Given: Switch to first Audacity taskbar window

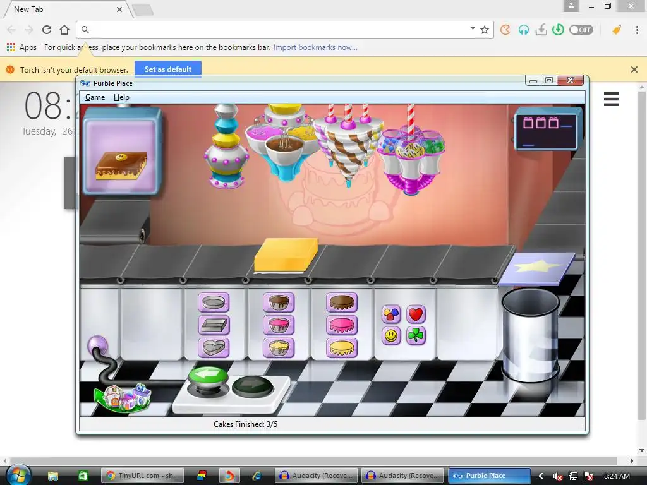Looking at the screenshot, I should pyautogui.click(x=316, y=476).
